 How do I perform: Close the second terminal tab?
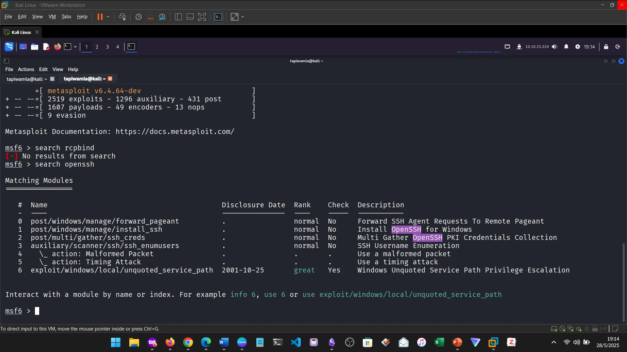pos(110,79)
